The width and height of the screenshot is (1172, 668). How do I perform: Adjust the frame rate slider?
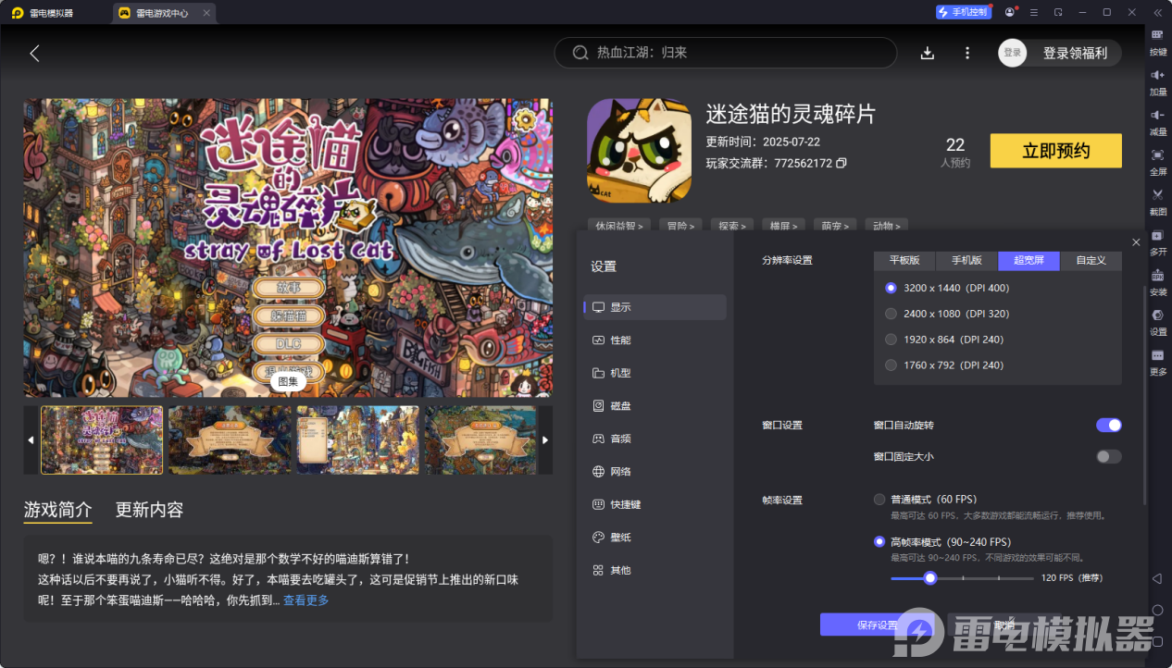929,577
